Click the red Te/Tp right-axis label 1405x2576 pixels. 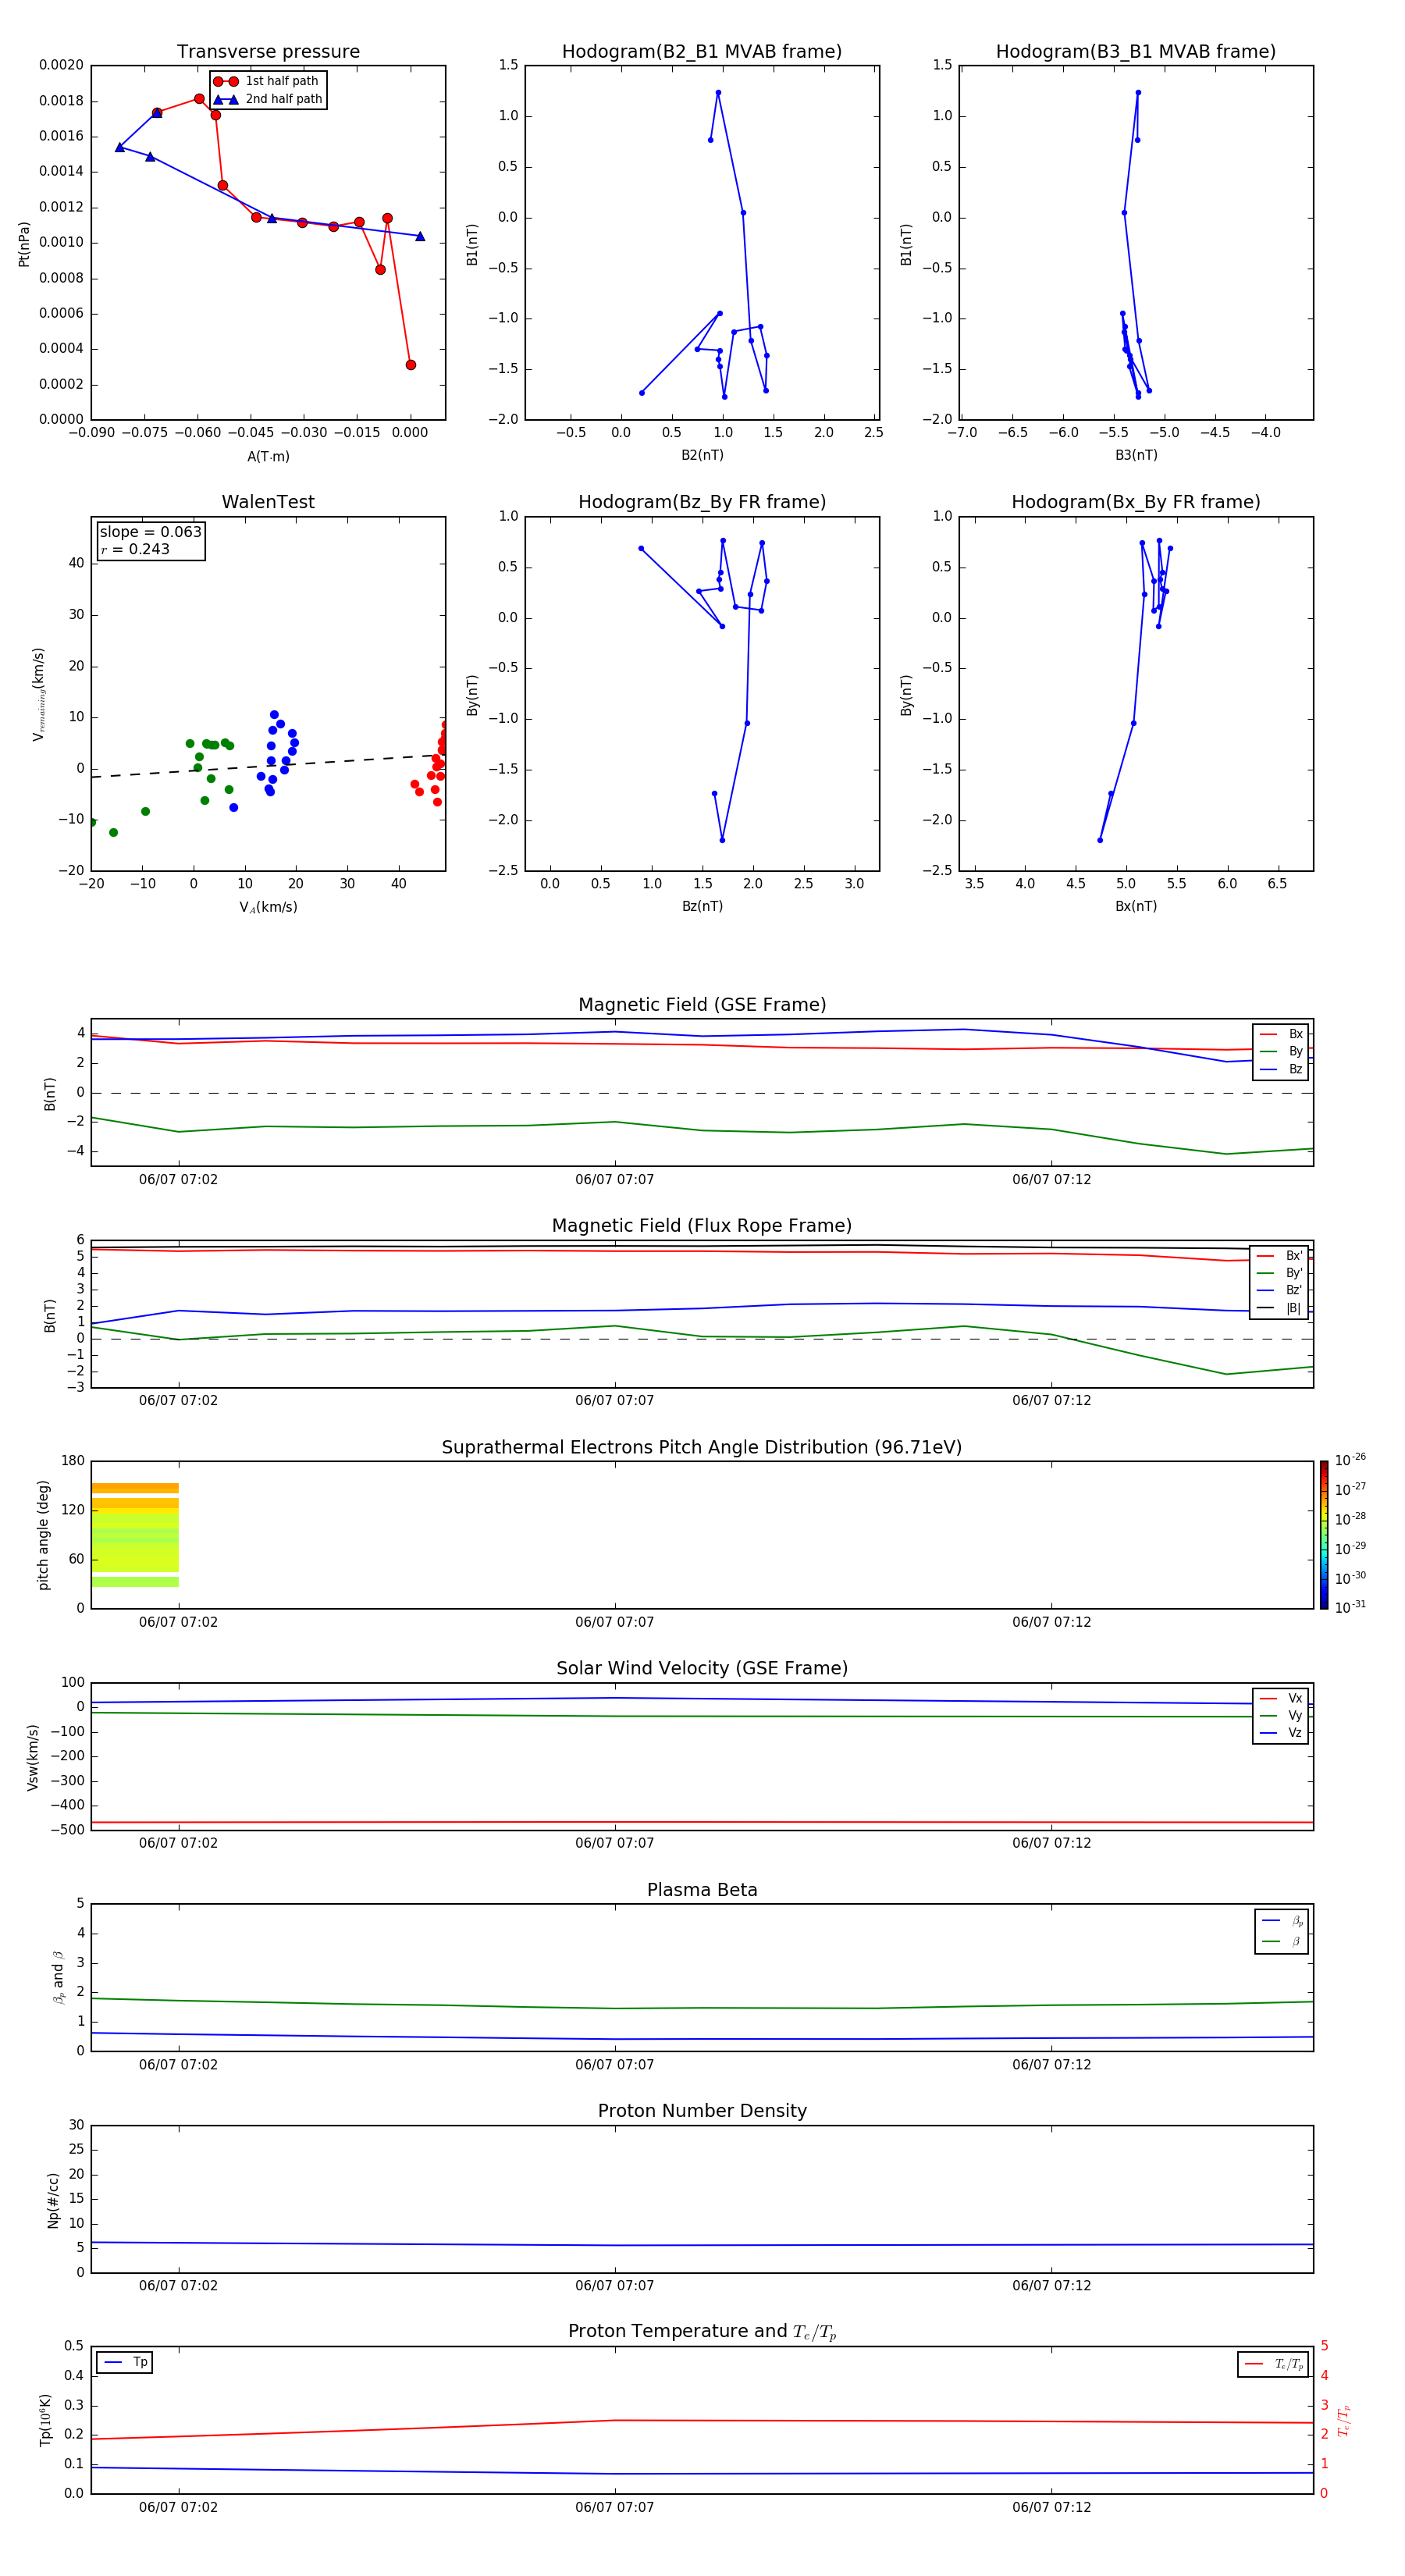(1344, 2421)
